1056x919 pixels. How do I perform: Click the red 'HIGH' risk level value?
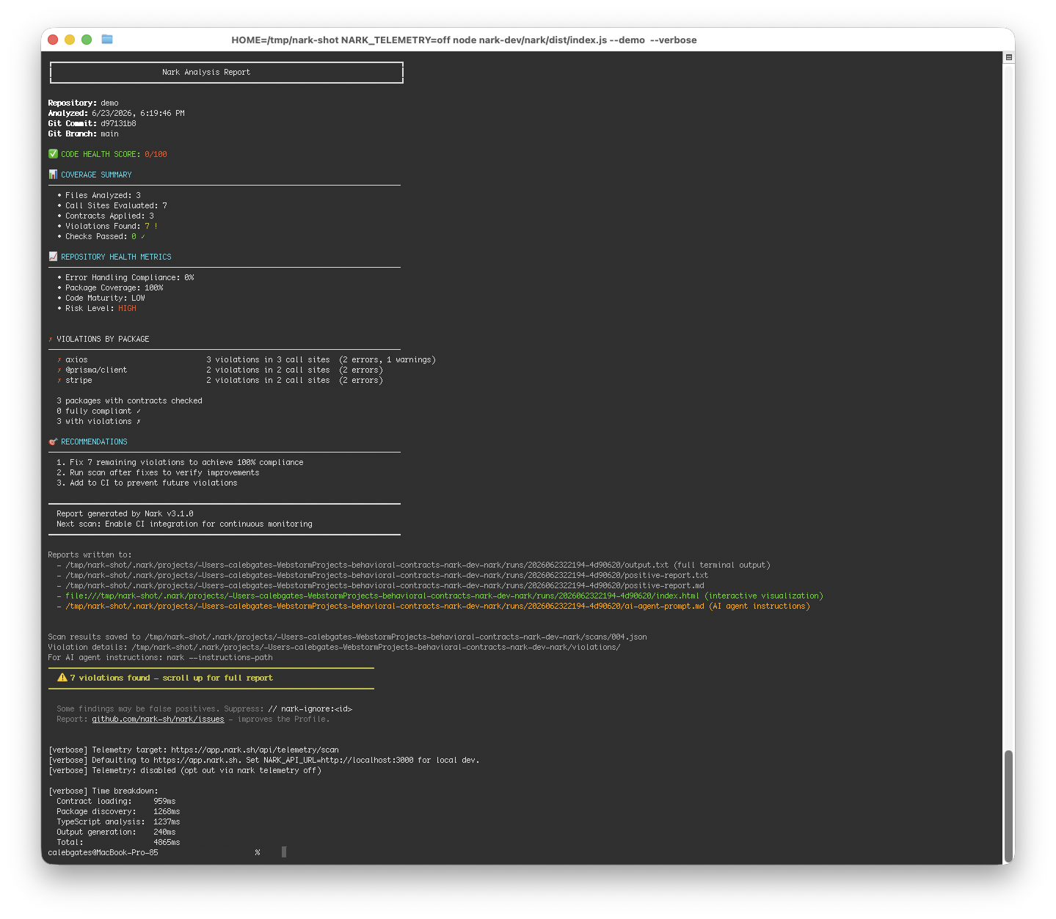pos(127,309)
